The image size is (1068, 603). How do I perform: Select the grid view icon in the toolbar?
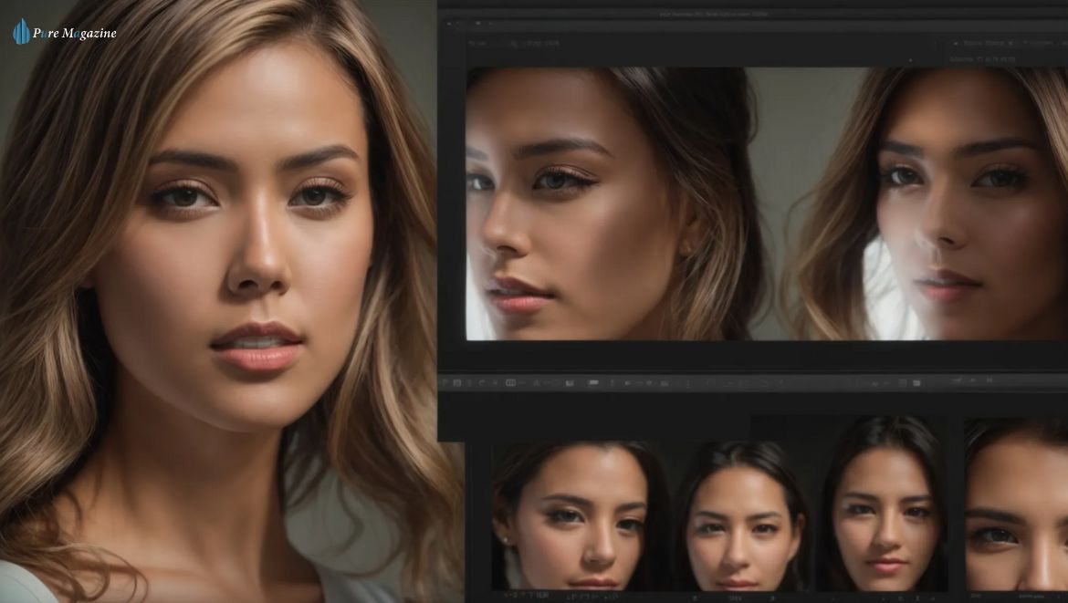click(x=511, y=382)
